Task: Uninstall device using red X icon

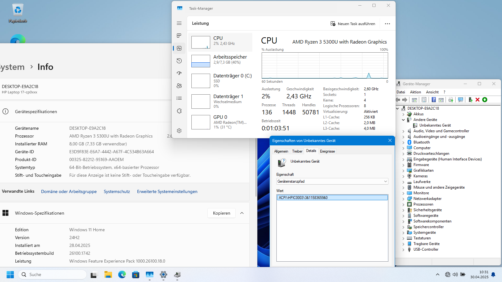Action: (x=478, y=100)
